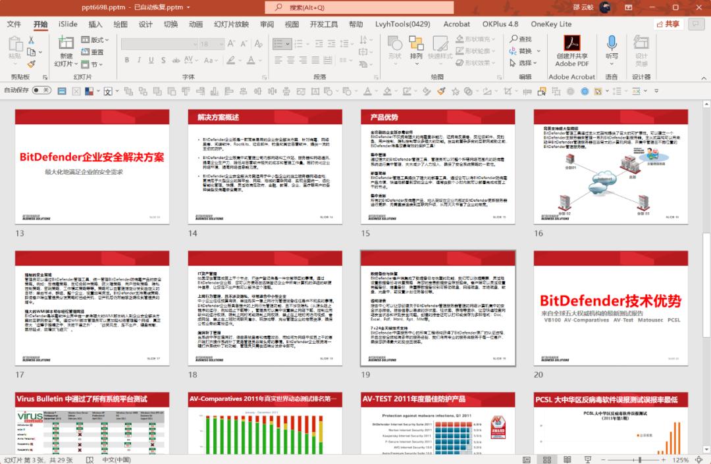The image size is (711, 464).
Task: Click the Share (共享) button
Action: pyautogui.click(x=669, y=24)
